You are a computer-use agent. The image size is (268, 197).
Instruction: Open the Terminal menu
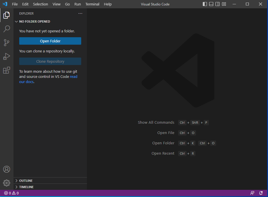[92, 4]
